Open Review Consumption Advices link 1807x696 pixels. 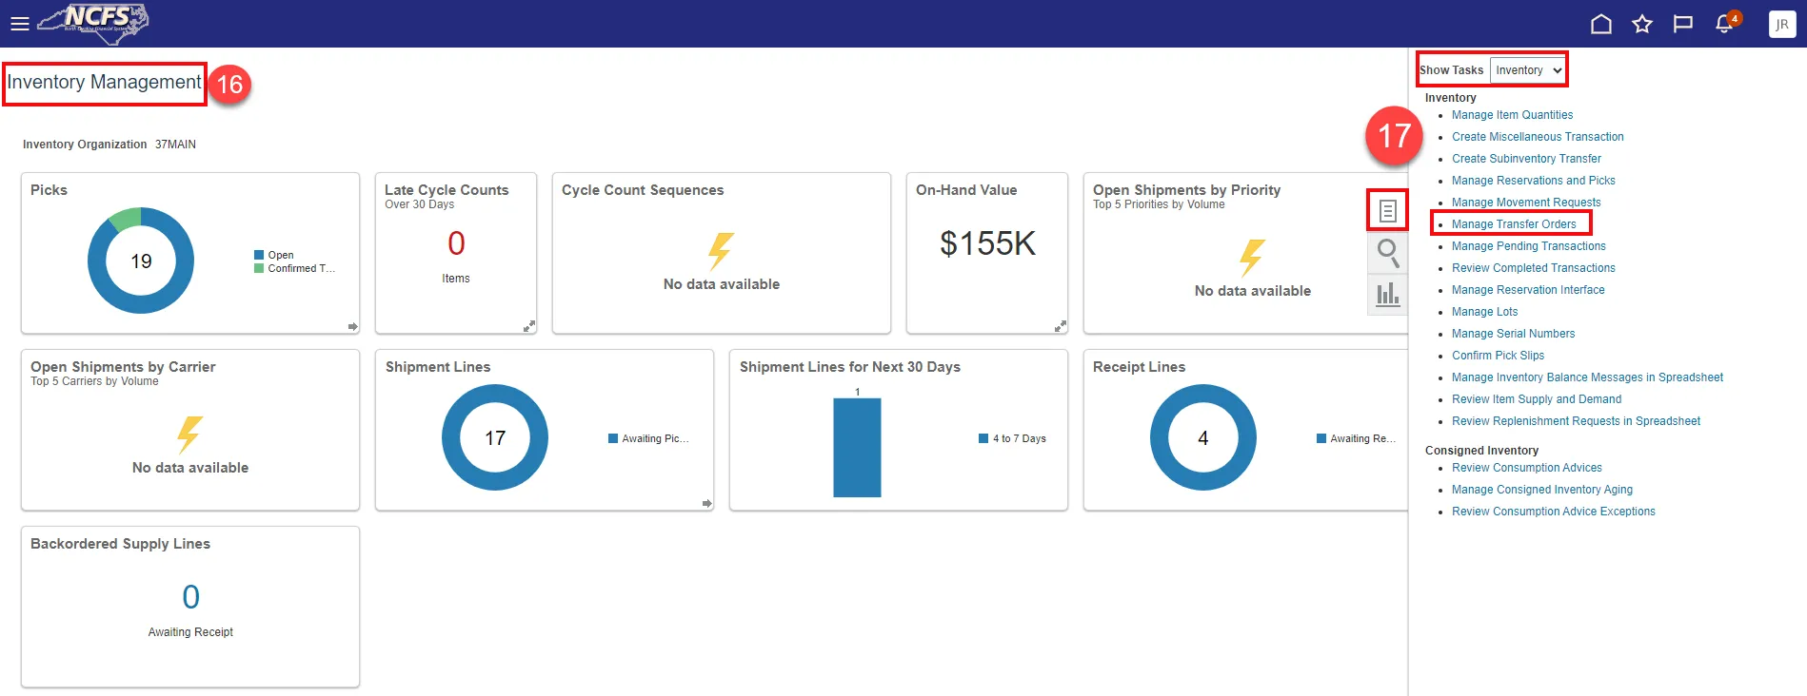coord(1526,468)
